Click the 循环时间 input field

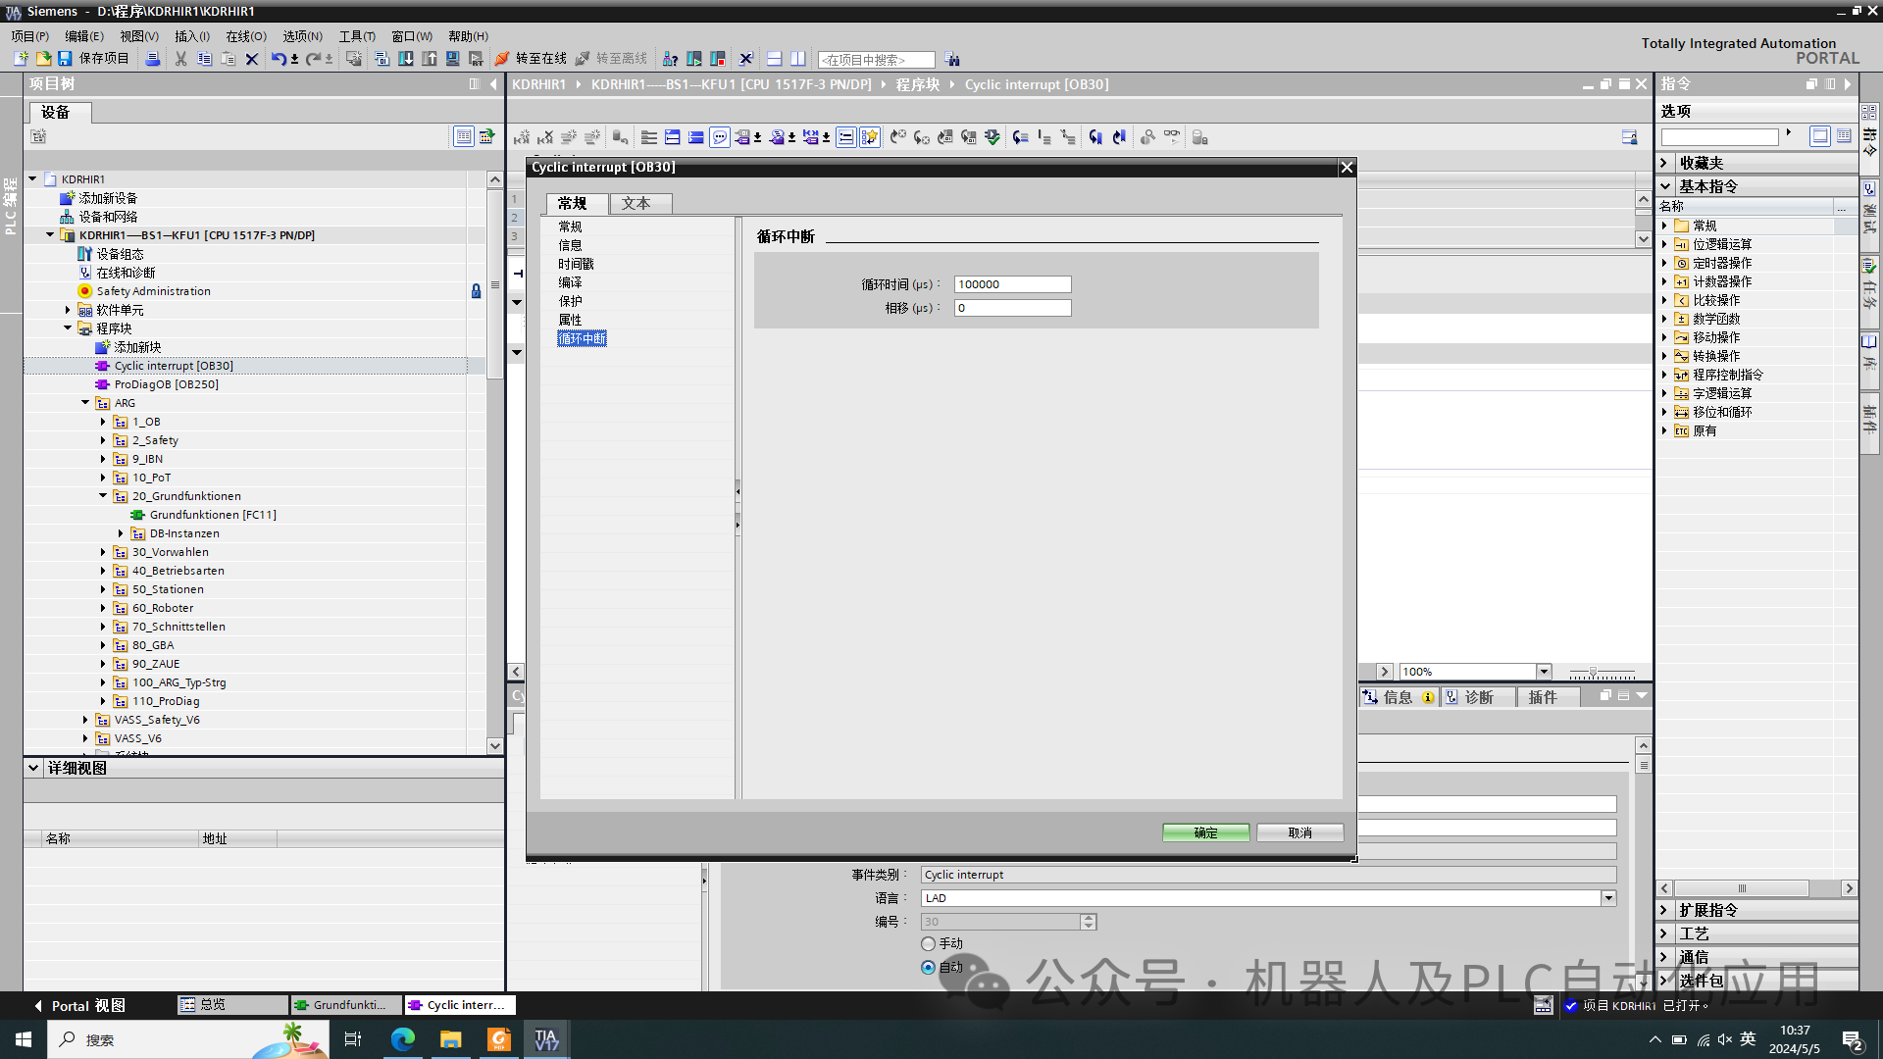[x=1012, y=284]
